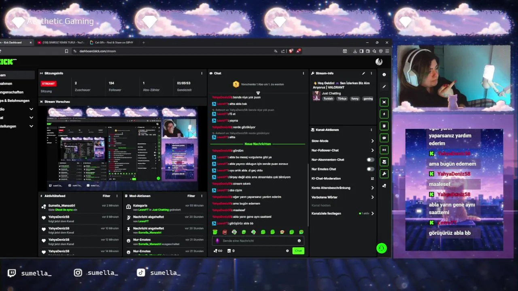518x291 pixels.
Task: Toggle the broadcast signal widget icon in rail
Action: point(384,150)
